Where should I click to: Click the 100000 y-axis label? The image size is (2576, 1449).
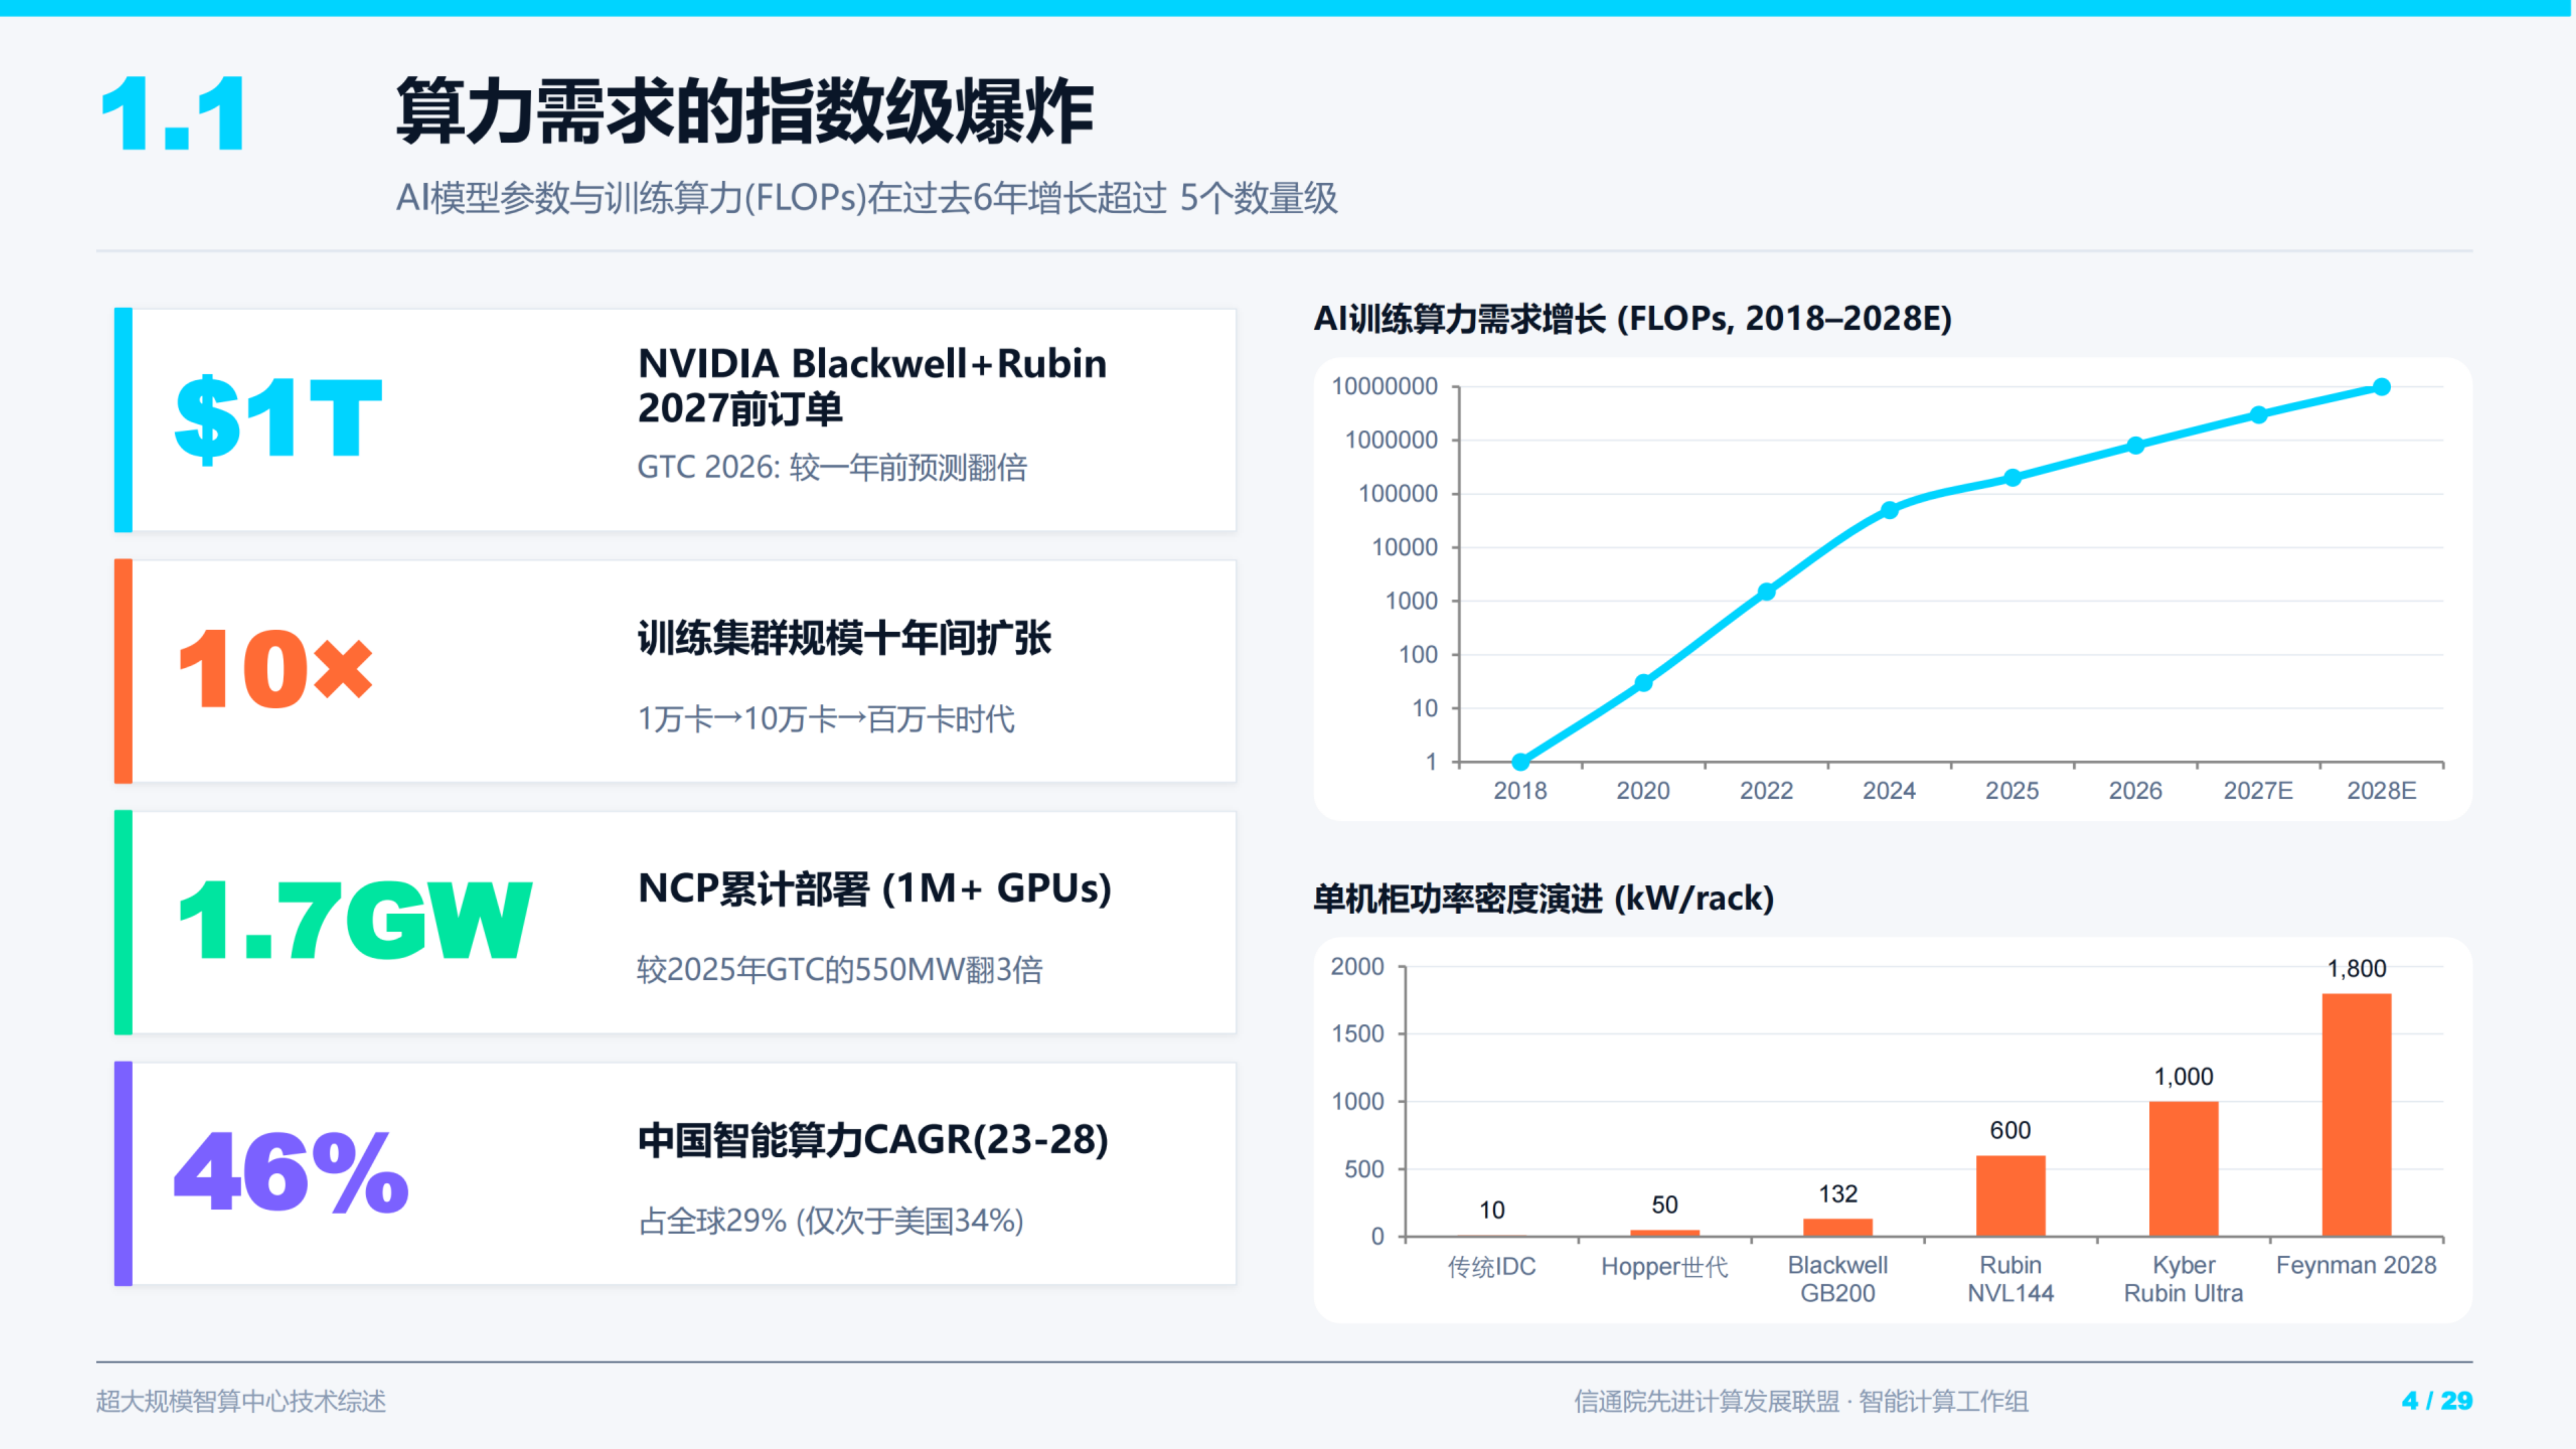[1398, 493]
